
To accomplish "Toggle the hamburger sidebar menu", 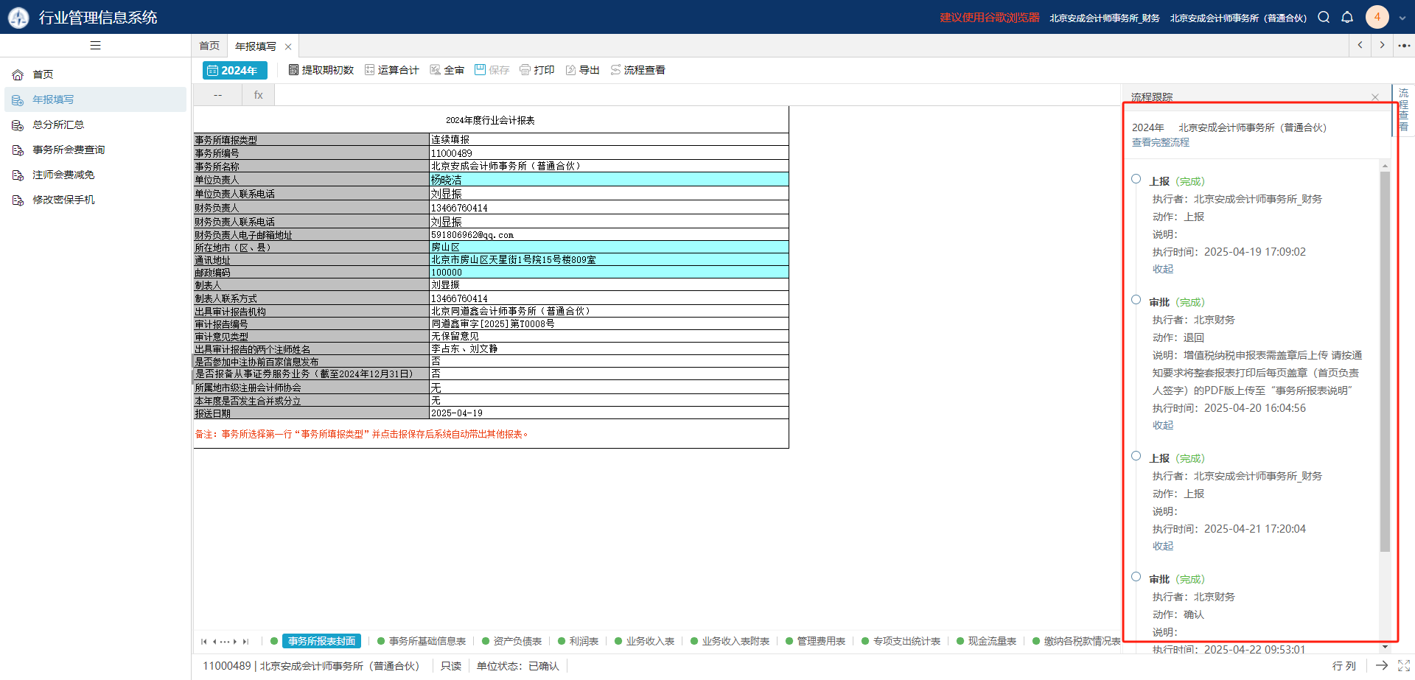I will [x=95, y=46].
